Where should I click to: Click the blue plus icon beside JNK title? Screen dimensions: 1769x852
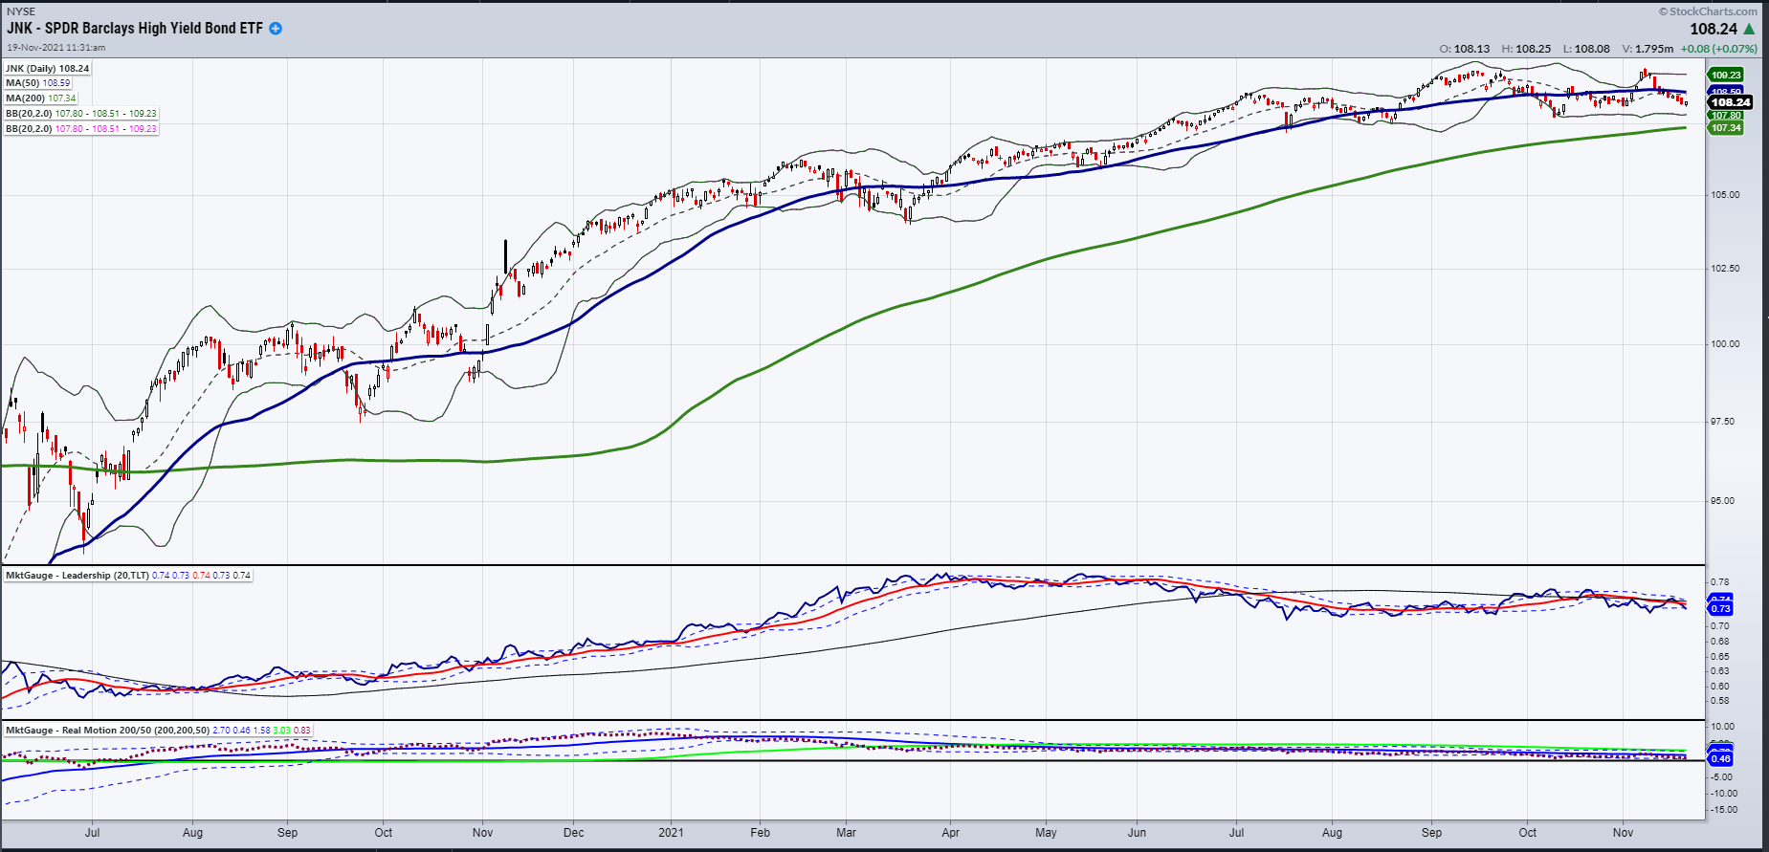[276, 29]
